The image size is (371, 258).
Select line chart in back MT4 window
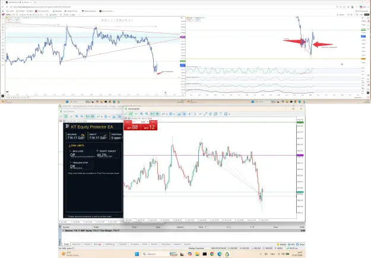pos(71,116)
